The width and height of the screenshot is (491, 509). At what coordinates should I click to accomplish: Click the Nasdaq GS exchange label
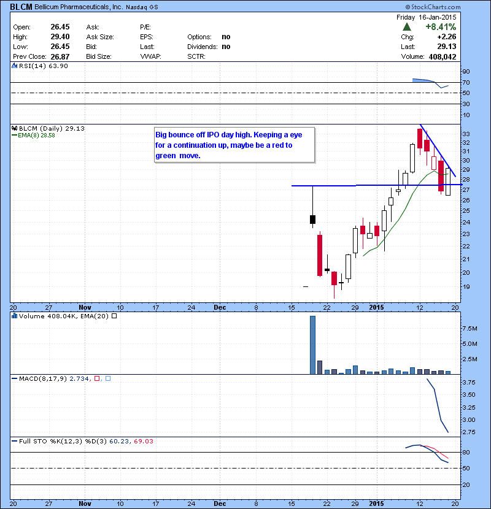tap(142, 7)
